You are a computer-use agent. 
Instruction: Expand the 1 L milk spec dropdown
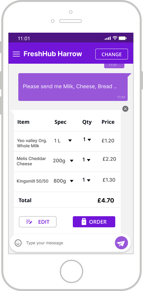(x=63, y=141)
